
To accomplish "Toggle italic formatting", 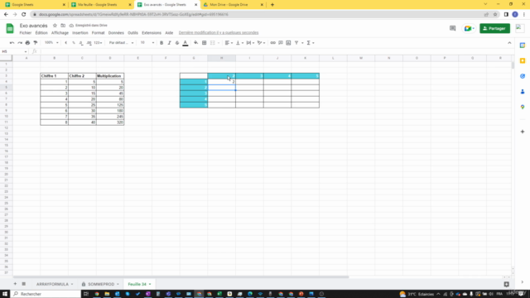I will click(169, 43).
